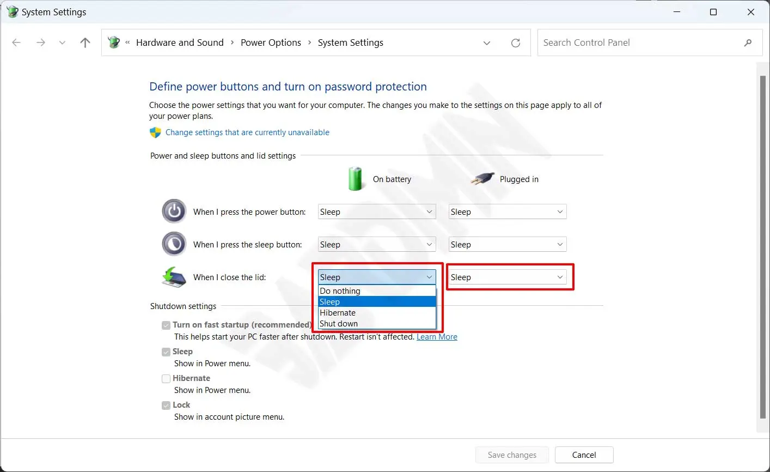Viewport: 770px width, 472px height.
Task: Click the Search Control Panel field
Action: (637, 43)
